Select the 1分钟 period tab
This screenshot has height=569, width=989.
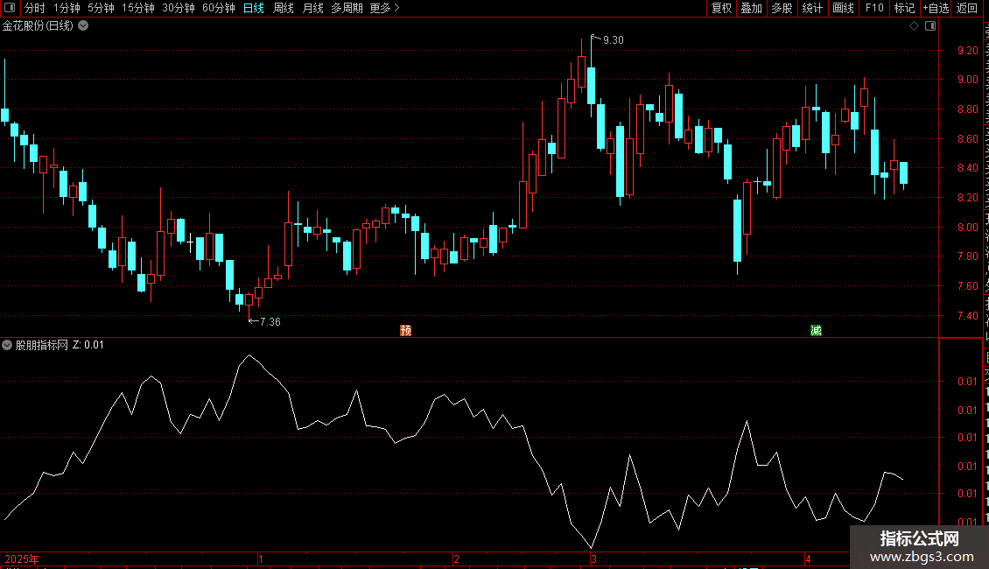[x=67, y=8]
